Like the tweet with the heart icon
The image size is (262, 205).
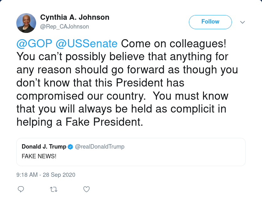pyautogui.click(x=86, y=189)
